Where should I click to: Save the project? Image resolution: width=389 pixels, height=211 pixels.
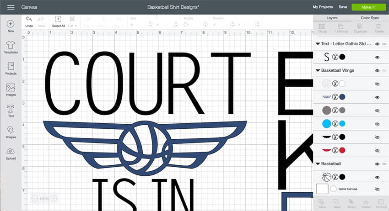click(x=343, y=7)
